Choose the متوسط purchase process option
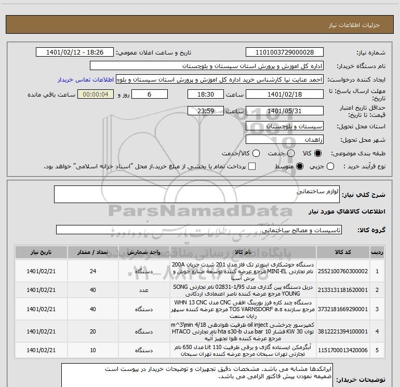 point(300,167)
